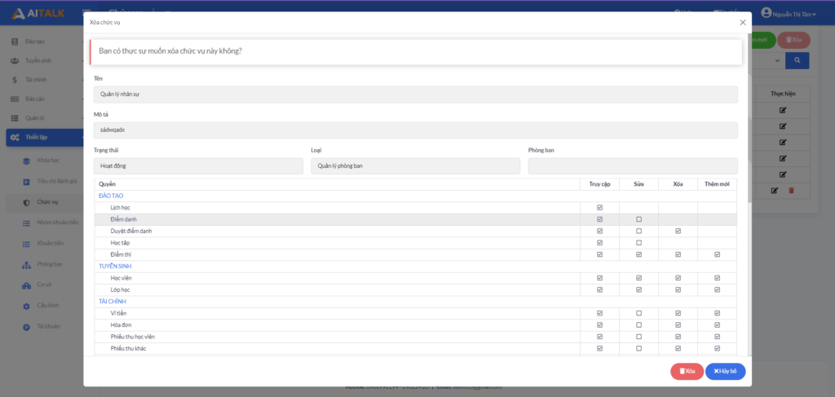Image resolution: width=835 pixels, height=397 pixels.
Task: Toggle the Sửa checkbox for Điểm danh
Action: [x=638, y=219]
